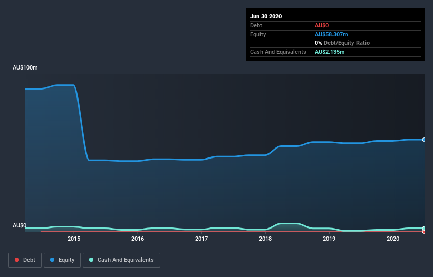
Task: Click the 2015 x-axis label
Action: [x=74, y=239]
